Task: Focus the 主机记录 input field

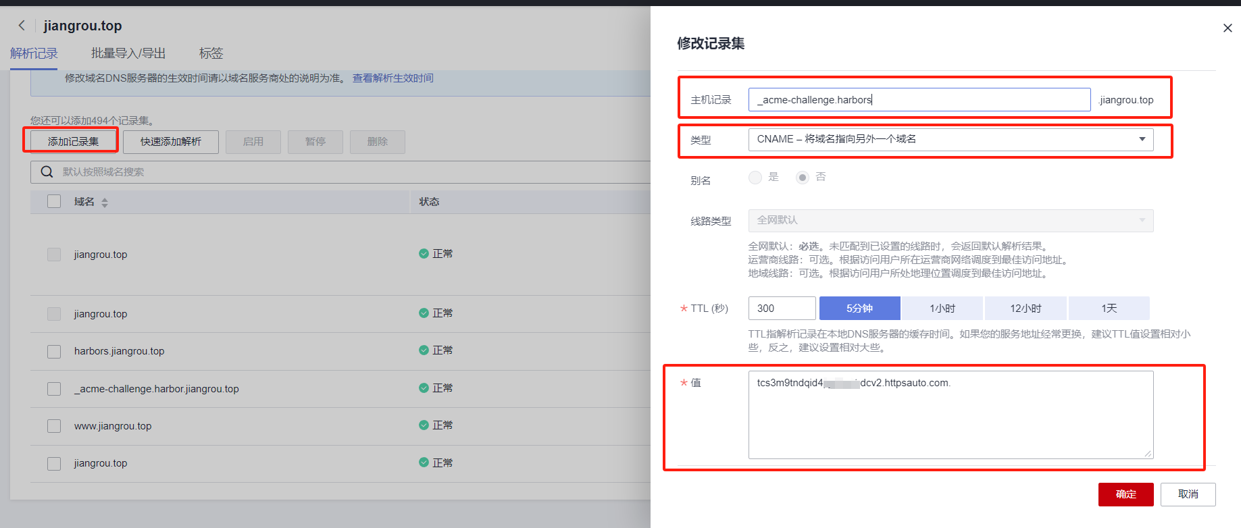Action: click(x=919, y=99)
